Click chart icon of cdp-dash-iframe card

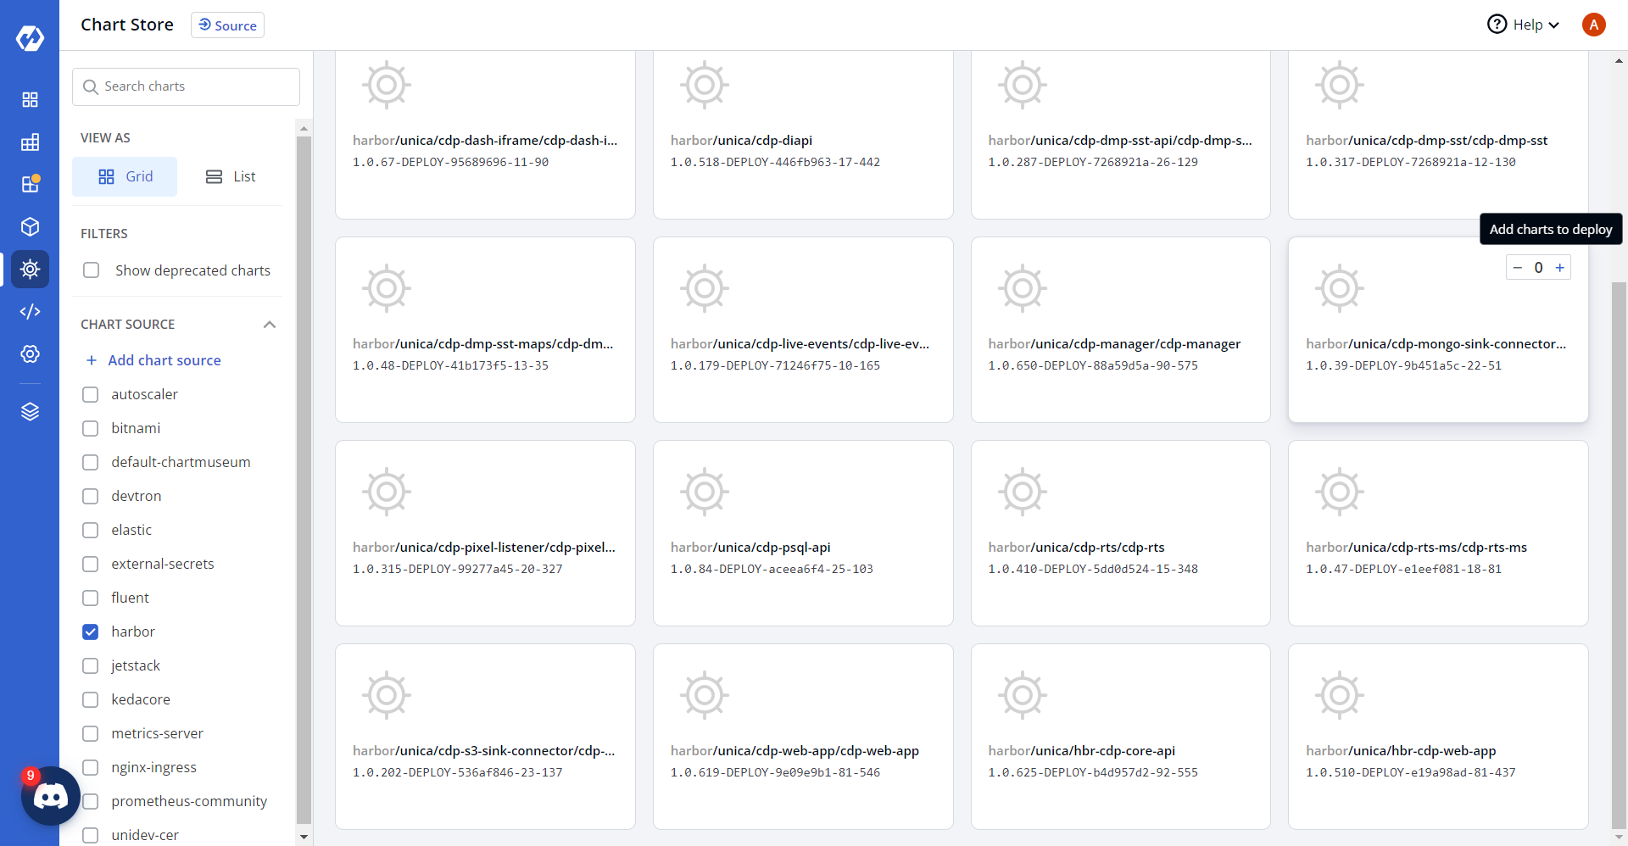click(x=387, y=85)
